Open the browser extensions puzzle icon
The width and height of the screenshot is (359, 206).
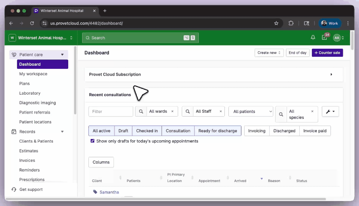click(291, 23)
